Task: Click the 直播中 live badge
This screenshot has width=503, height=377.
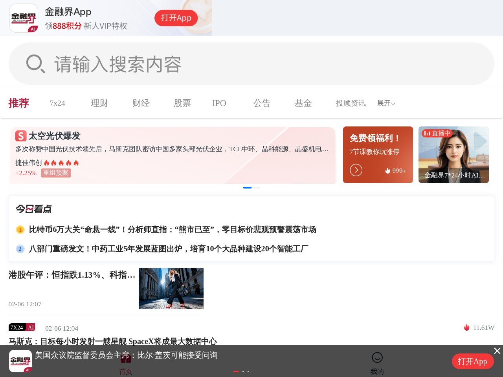Action: 437,134
